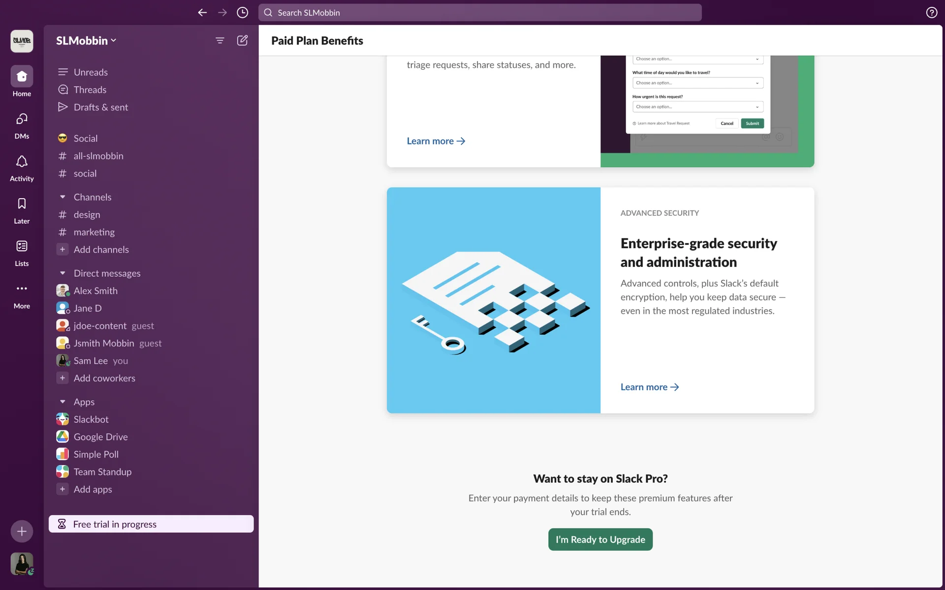Open the compose new message icon
Screen dimensions: 945x590
[242, 40]
